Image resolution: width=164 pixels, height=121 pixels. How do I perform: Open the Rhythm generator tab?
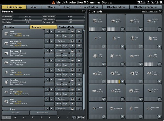[x=146, y=7]
